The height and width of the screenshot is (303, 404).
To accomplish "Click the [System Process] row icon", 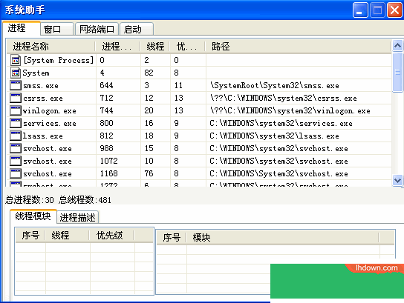I will (x=16, y=60).
